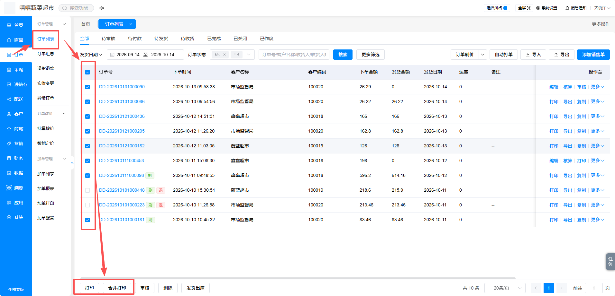Viewport: 615px width, 296px height.
Task: Open 进销存 in the left sidebar
Action: pos(16,84)
